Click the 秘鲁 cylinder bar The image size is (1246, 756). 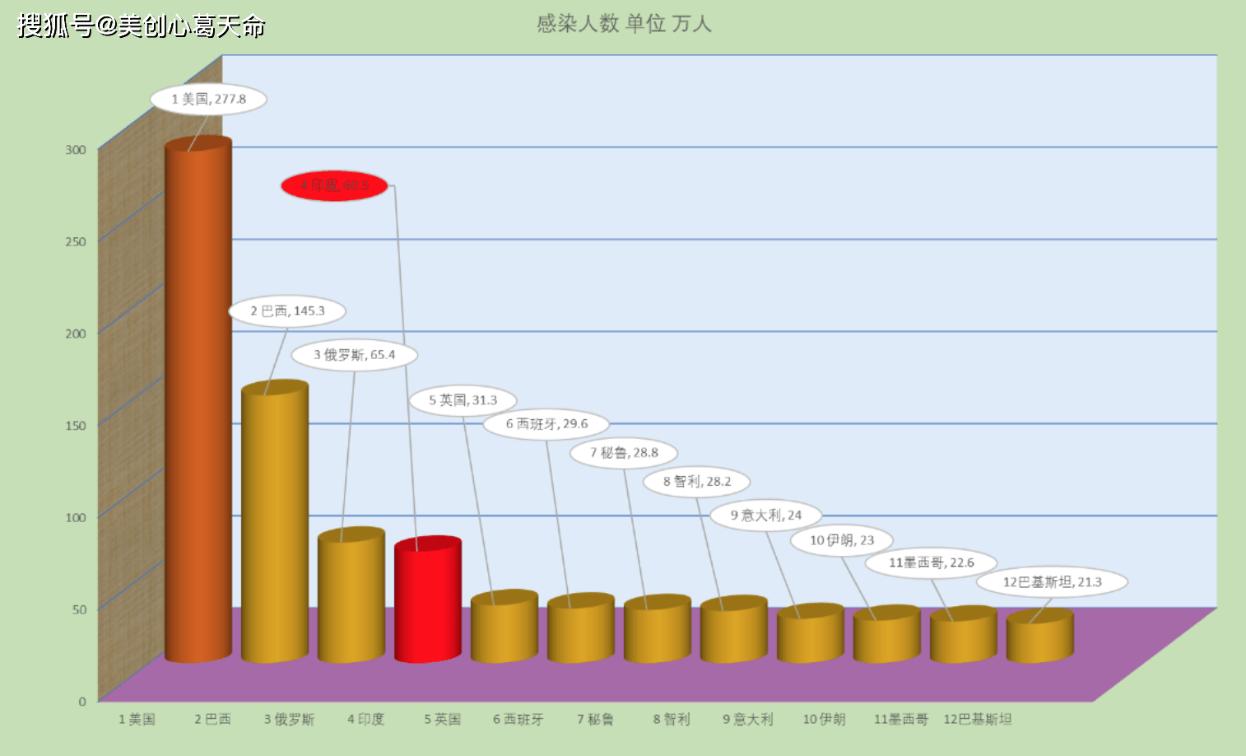tap(658, 629)
